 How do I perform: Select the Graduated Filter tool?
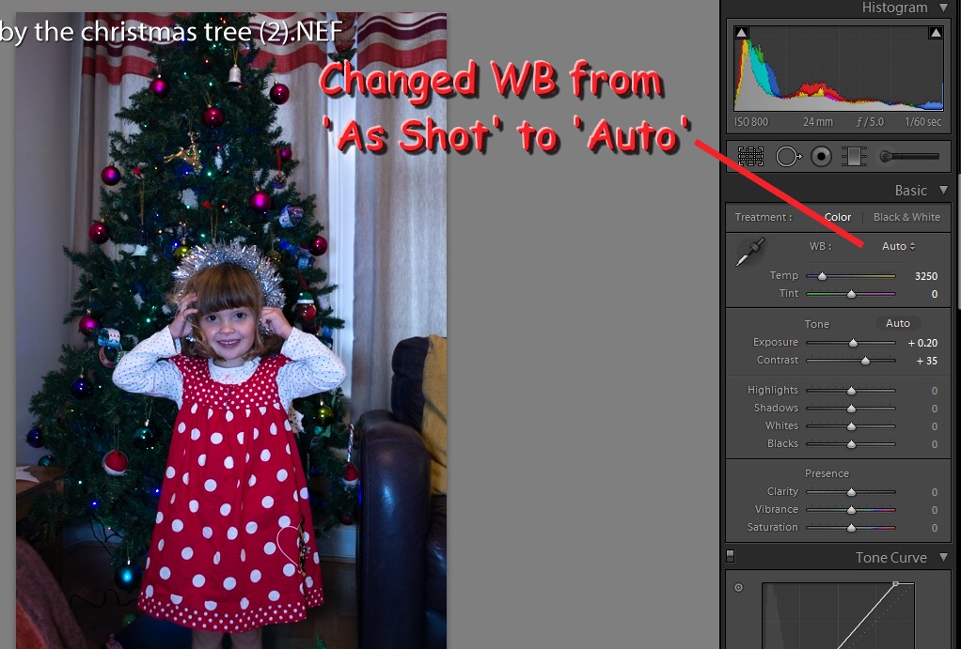[x=854, y=157]
